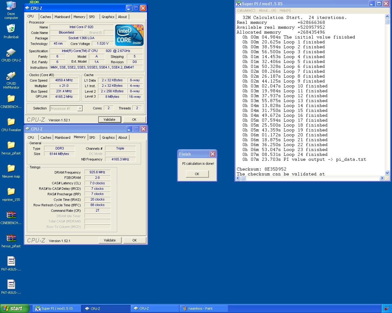Click Validate in upper CPU-Z window
Screen dimensions: 392x313
110,120
